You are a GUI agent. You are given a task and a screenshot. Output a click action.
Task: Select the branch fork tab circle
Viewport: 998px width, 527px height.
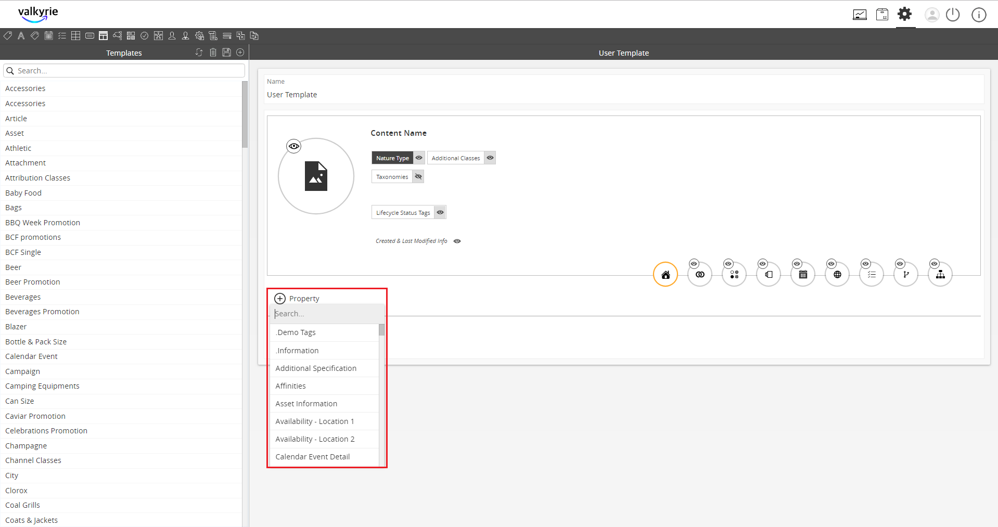click(906, 275)
